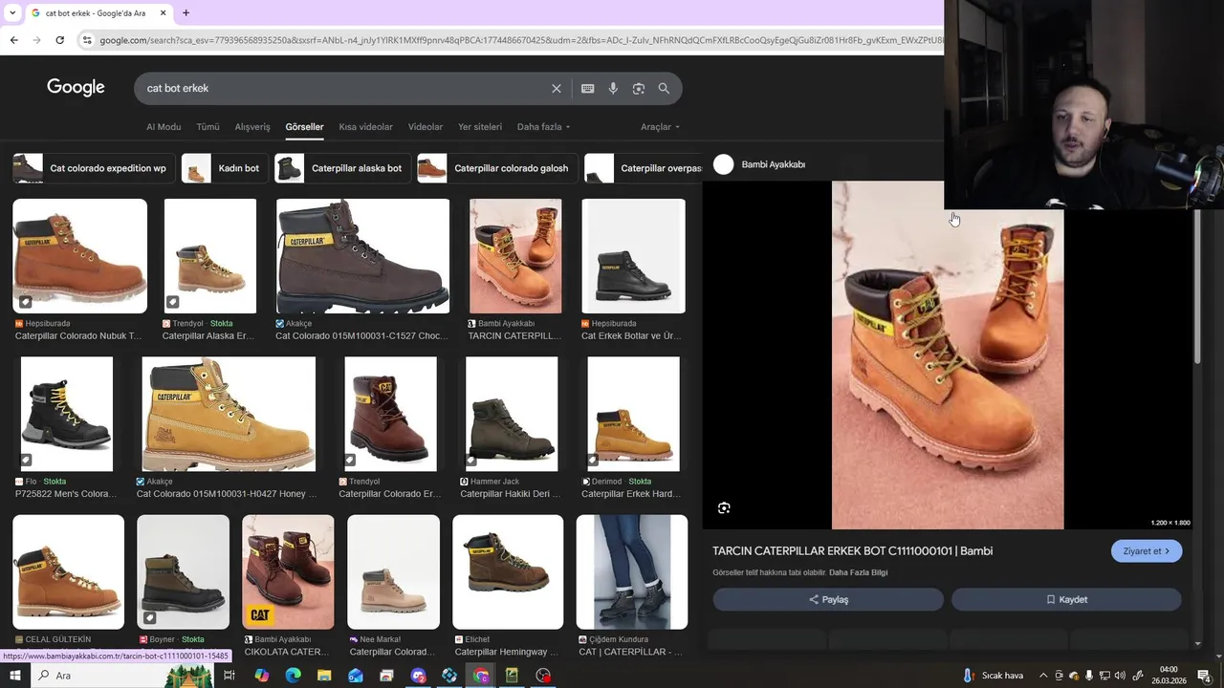The width and height of the screenshot is (1224, 688).
Task: Click inside the Google search field
Action: coord(344,88)
